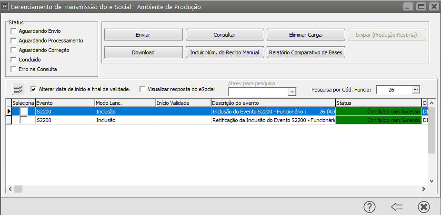The height and width of the screenshot is (215, 441).
Task: Toggle Visualizar resposta do eSocial checkbox
Action: tap(142, 89)
